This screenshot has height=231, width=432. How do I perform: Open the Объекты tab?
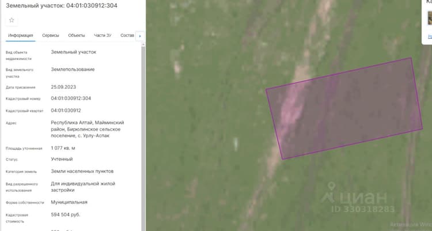[76, 36]
